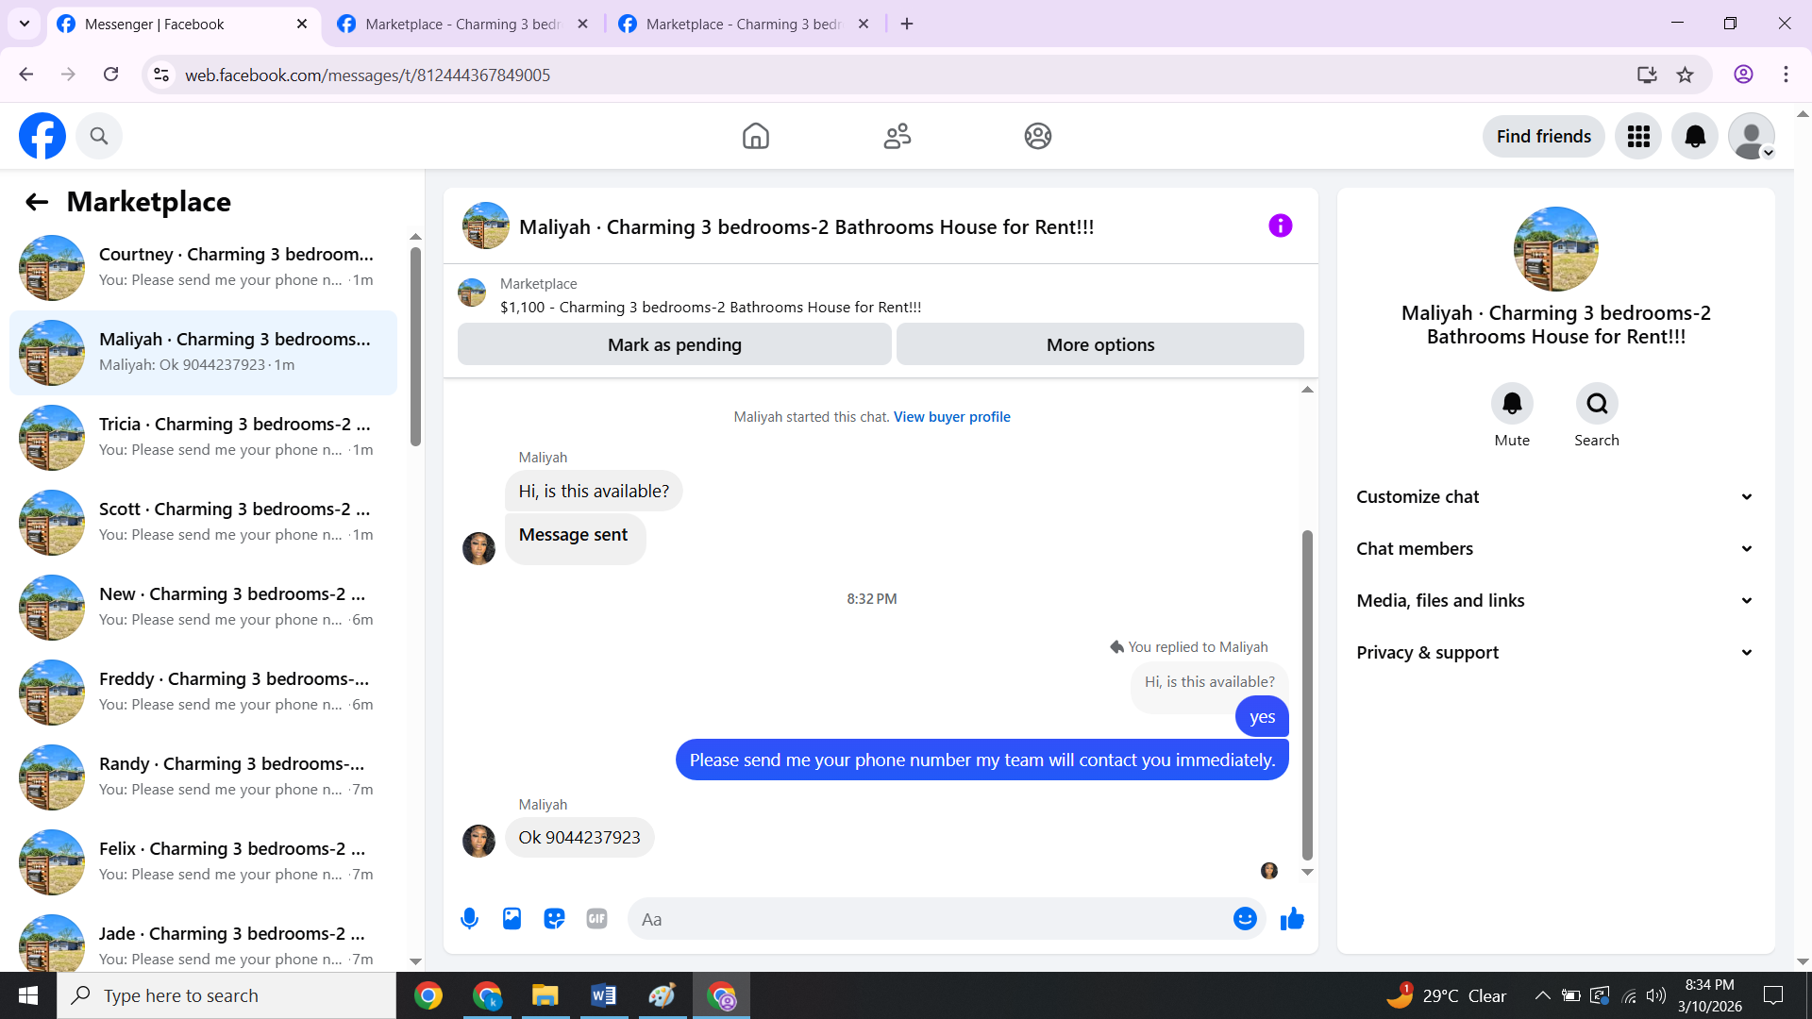Open the View buyer profile link
This screenshot has height=1019, width=1812.
pyautogui.click(x=951, y=417)
